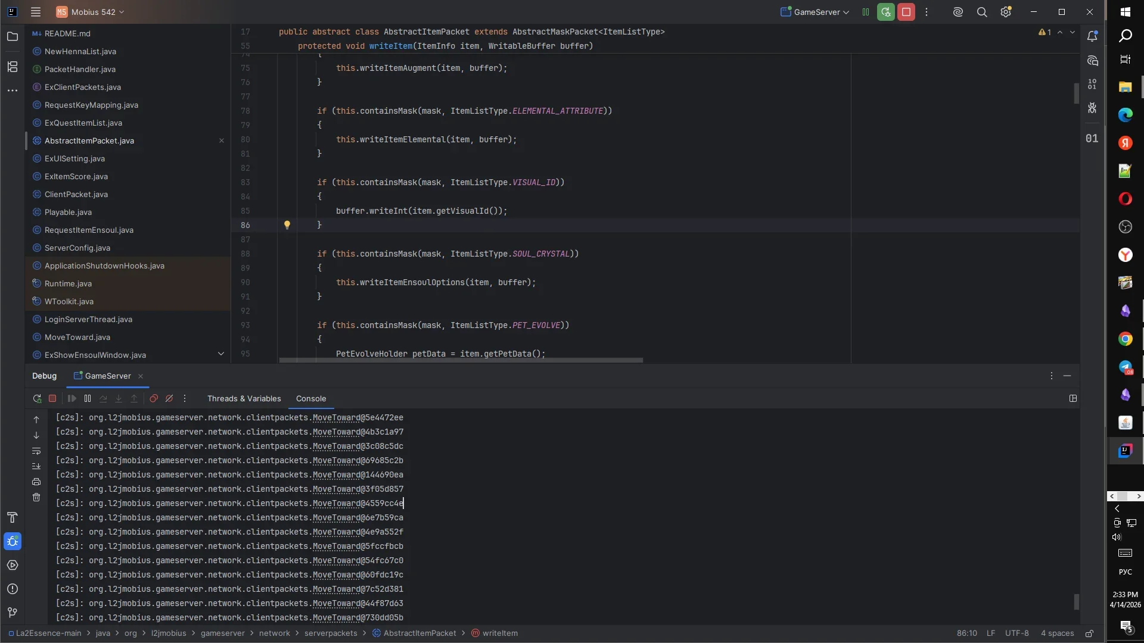Viewport: 1144px width, 643px height.
Task: Toggle read-only lock in status bar
Action: tap(1089, 633)
